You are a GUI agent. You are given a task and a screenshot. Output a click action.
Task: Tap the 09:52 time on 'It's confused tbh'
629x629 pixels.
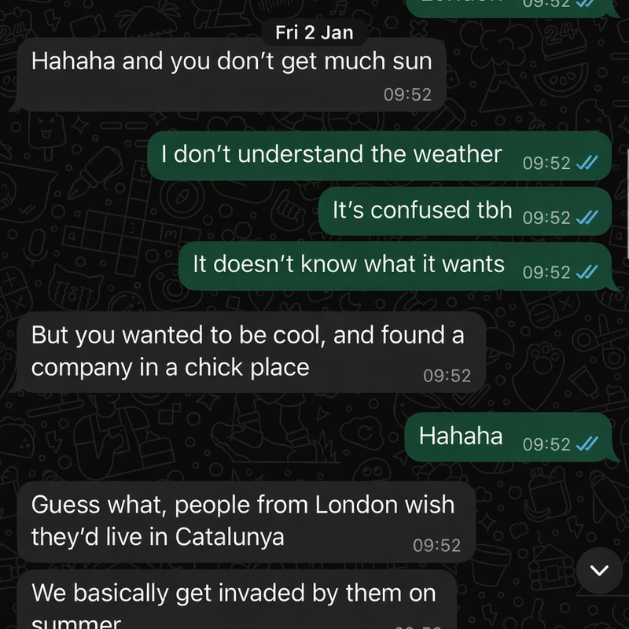[x=546, y=218]
